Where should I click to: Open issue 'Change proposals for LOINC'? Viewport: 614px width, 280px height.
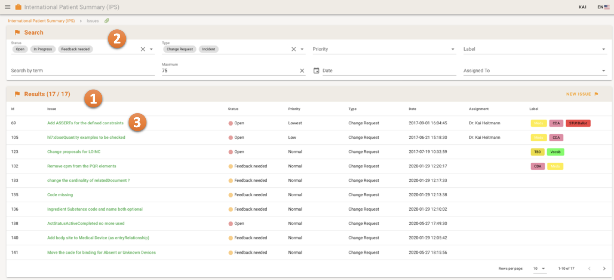[x=74, y=152]
